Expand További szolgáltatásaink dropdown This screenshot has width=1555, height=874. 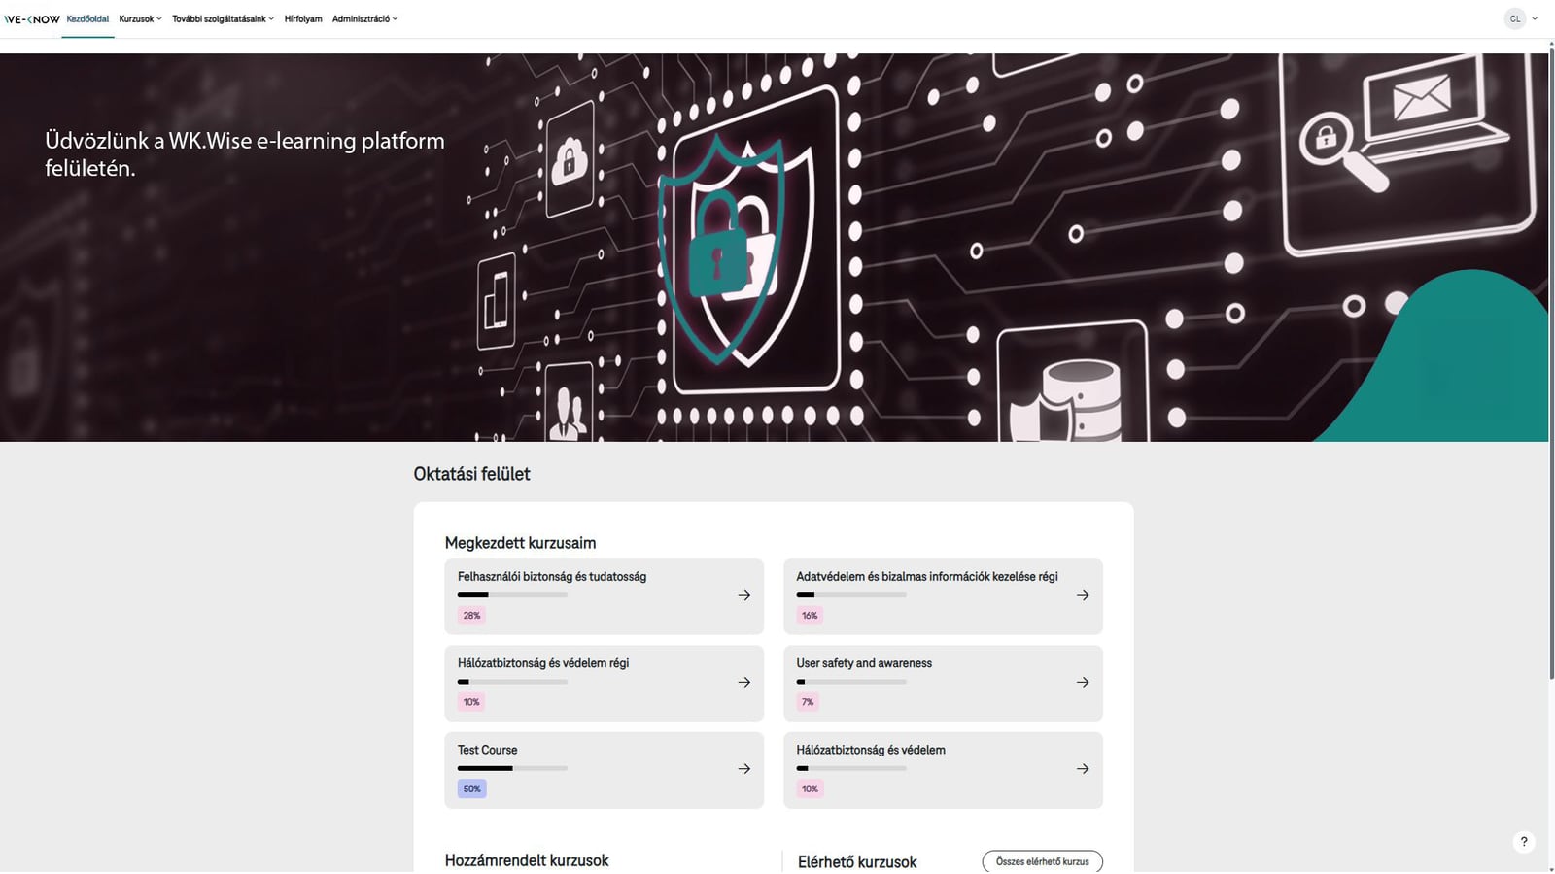[x=223, y=19]
